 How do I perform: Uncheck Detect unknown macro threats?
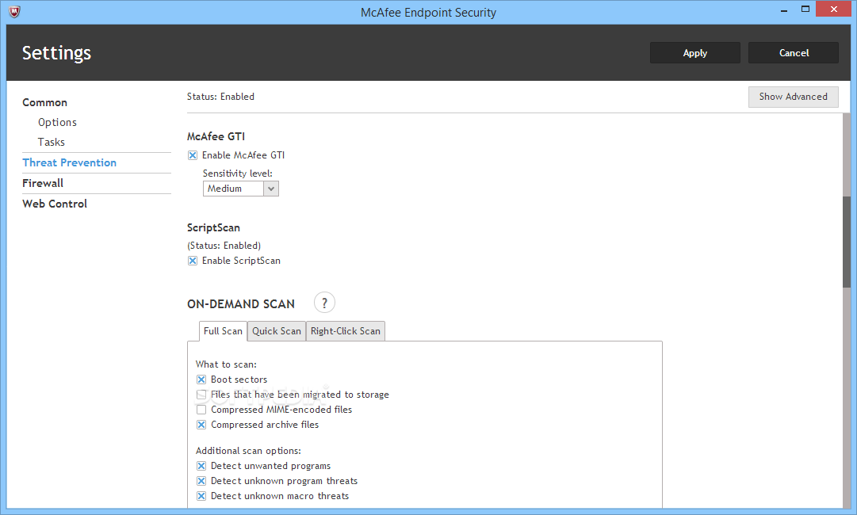tap(201, 496)
